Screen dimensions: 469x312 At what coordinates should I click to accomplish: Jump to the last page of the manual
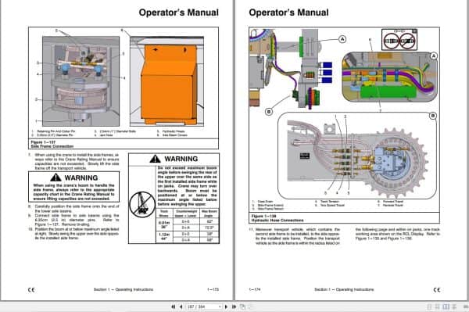(234, 307)
